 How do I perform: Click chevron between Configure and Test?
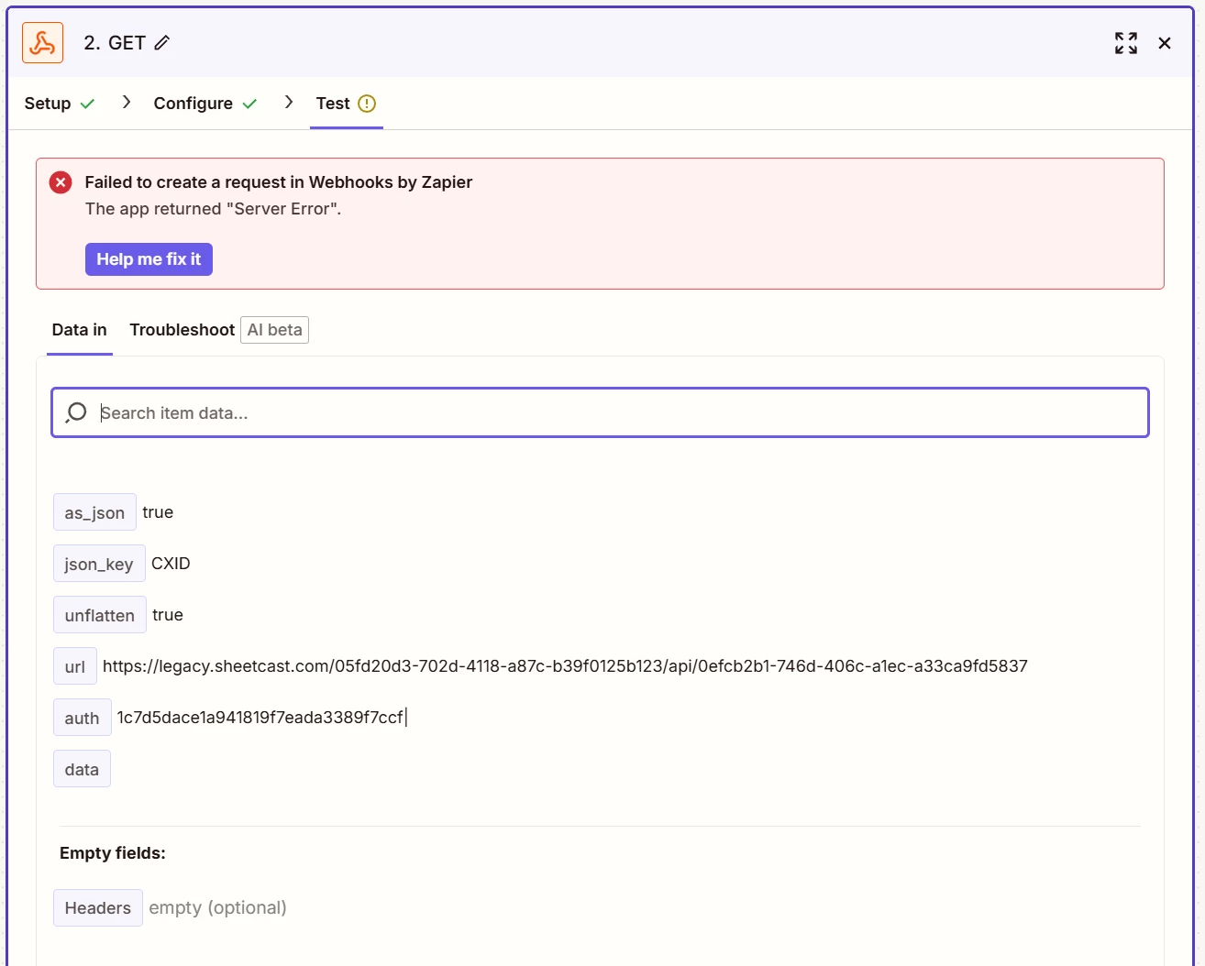click(289, 103)
